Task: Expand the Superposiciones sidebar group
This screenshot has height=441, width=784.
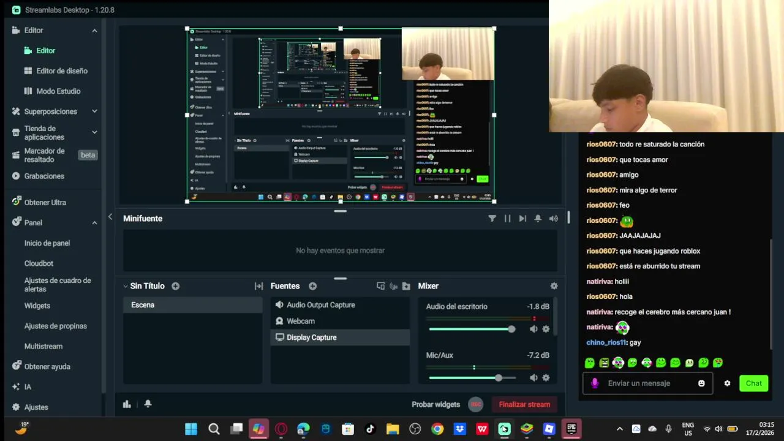Action: coord(94,111)
